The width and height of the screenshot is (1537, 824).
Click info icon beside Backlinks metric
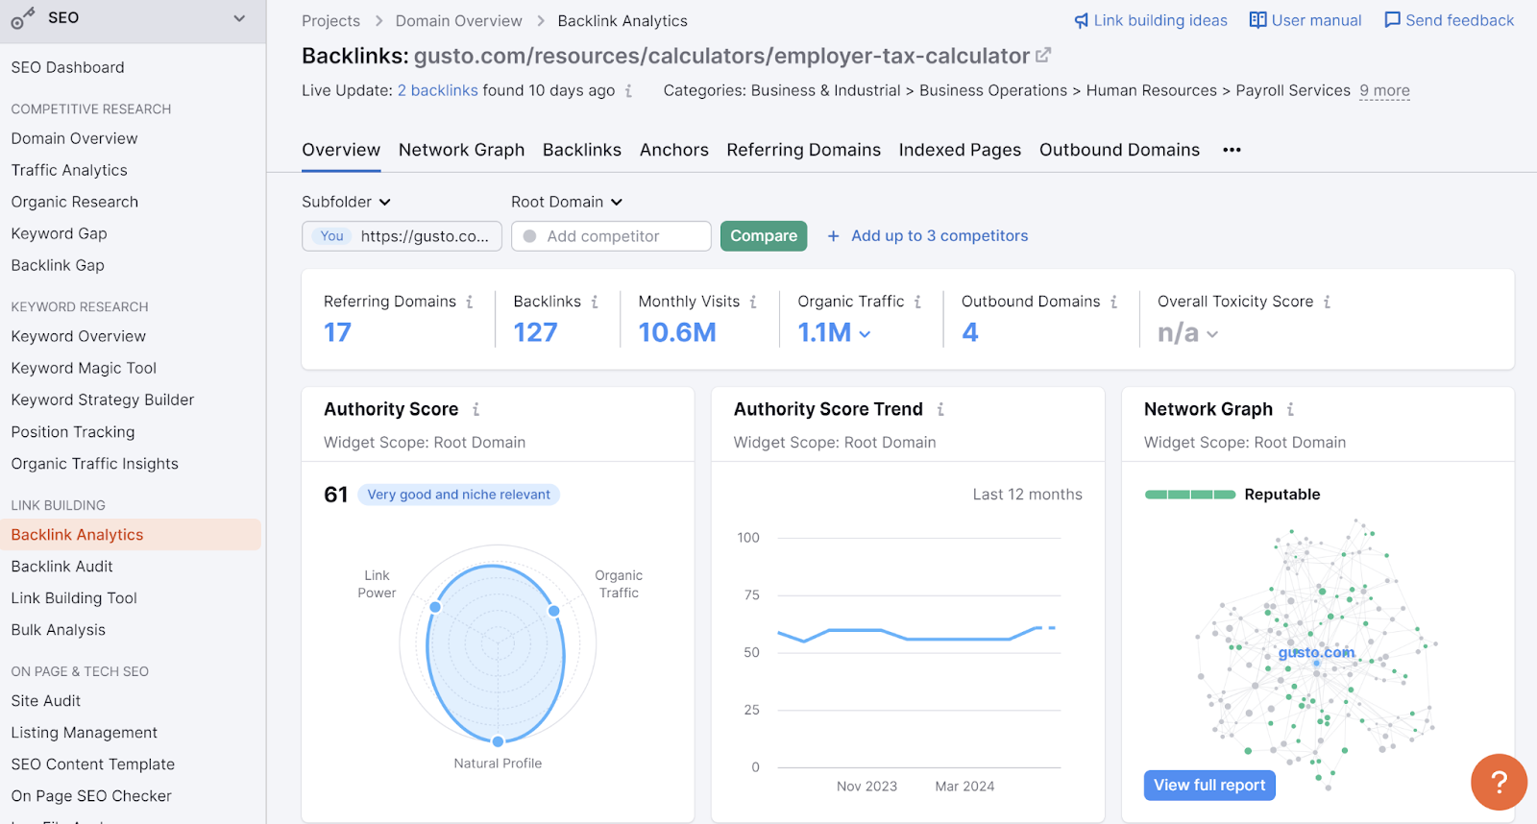pos(595,302)
